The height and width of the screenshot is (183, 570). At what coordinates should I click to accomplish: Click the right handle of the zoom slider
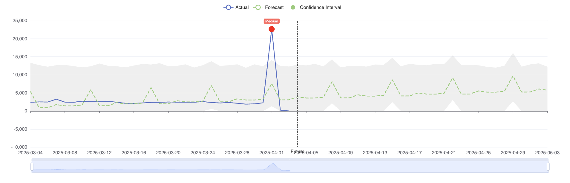pyautogui.click(x=548, y=166)
